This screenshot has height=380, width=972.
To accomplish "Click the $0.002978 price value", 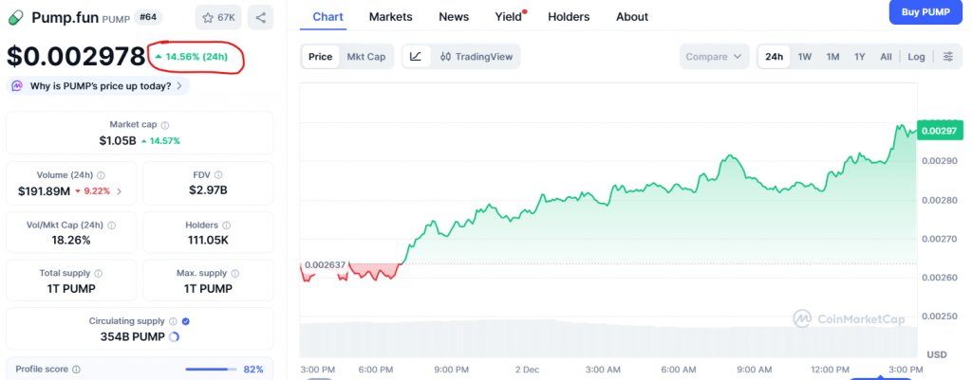I will (x=76, y=56).
